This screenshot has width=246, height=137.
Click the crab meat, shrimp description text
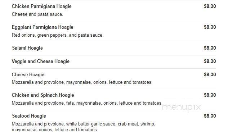[x=84, y=127]
